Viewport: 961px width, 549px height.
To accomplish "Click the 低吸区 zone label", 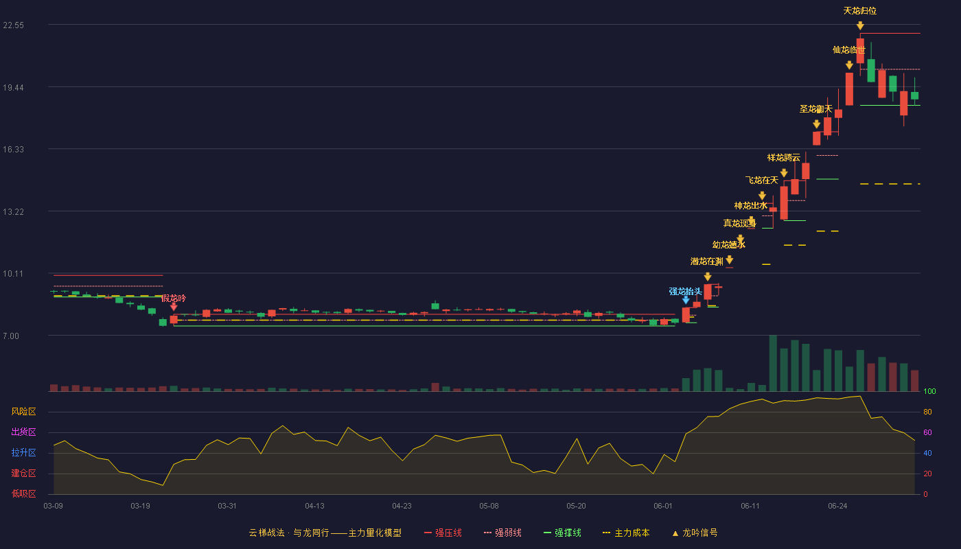I will coord(23,493).
